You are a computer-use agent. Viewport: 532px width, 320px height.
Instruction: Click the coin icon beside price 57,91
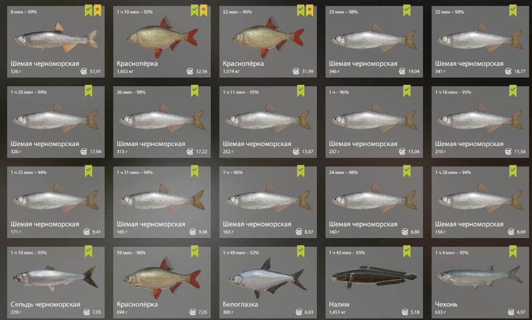point(84,71)
